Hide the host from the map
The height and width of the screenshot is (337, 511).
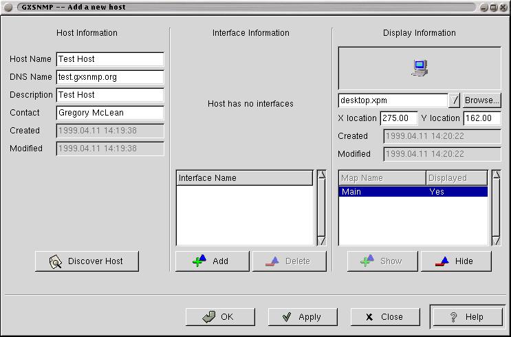click(x=456, y=261)
